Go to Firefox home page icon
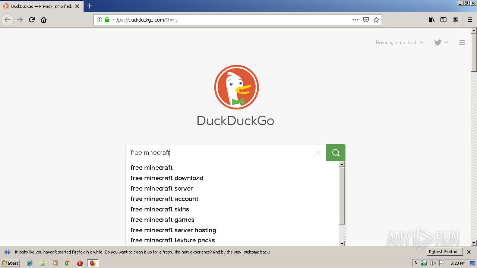Image resolution: width=477 pixels, height=268 pixels. (x=44, y=20)
